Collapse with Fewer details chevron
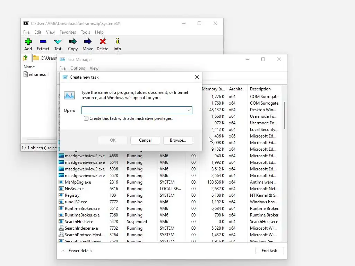The image size is (355, 266). click(x=63, y=251)
